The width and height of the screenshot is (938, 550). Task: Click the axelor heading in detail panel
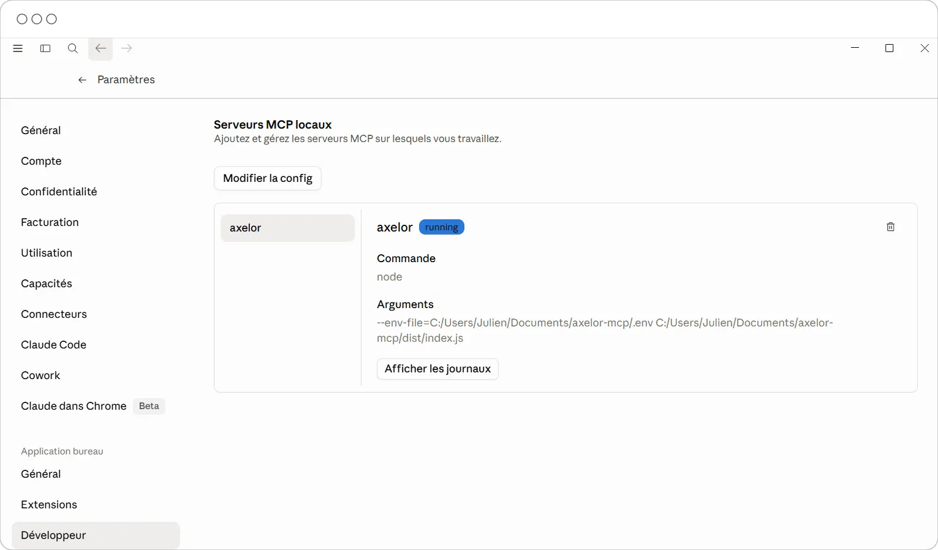pos(395,227)
